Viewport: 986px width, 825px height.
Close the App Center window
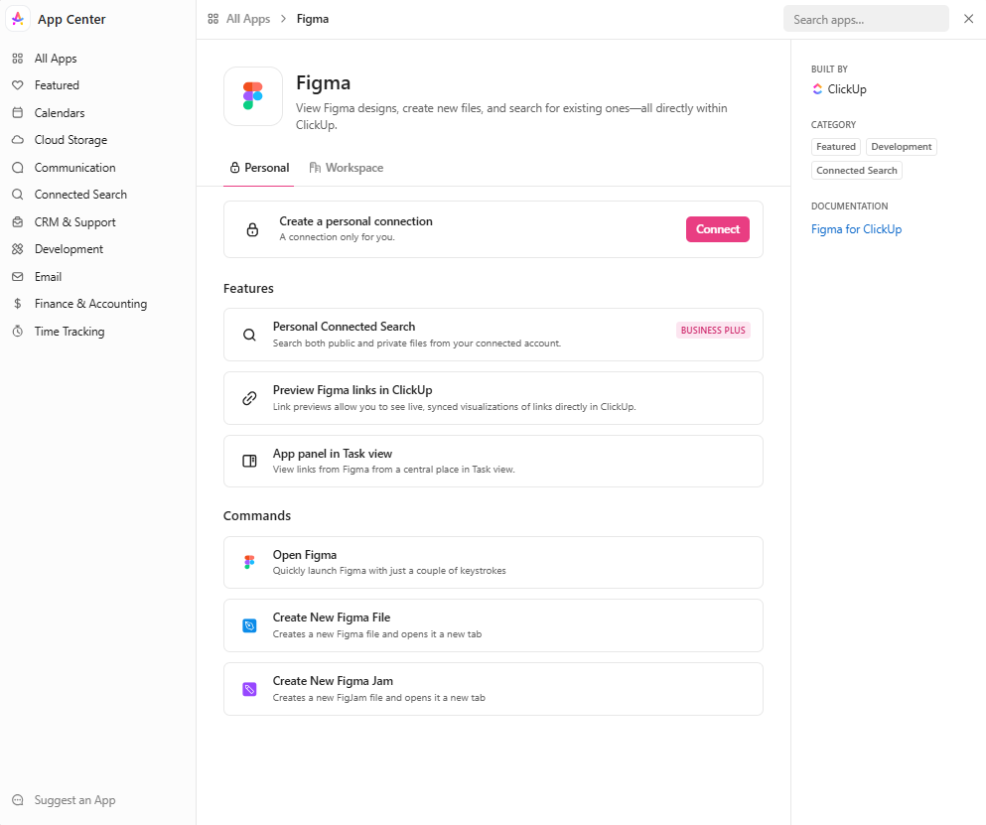[x=968, y=19]
